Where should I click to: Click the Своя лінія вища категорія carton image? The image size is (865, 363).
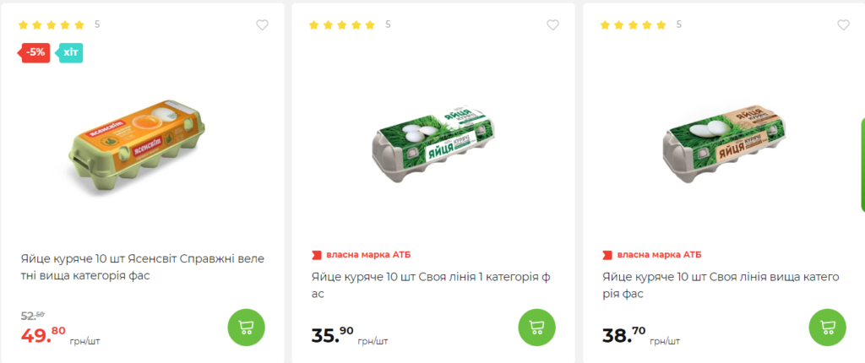724,145
